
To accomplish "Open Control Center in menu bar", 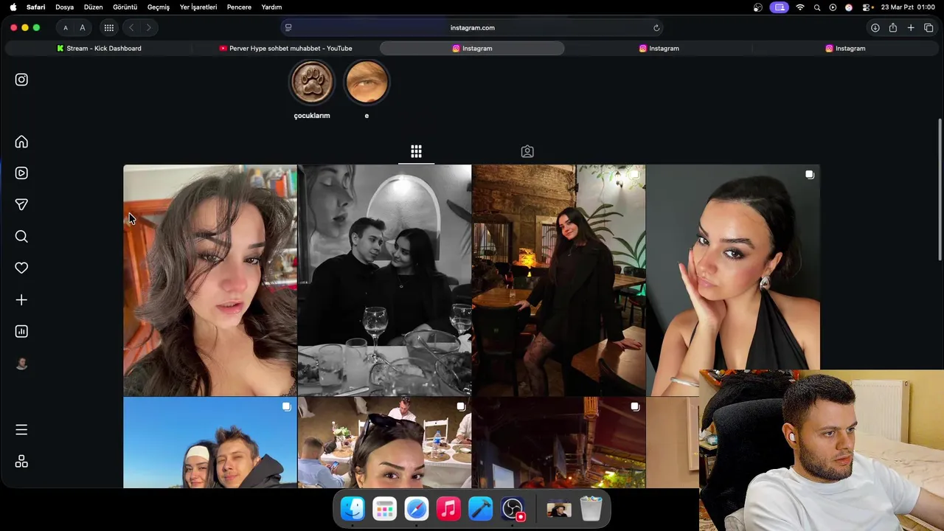I will click(865, 7).
